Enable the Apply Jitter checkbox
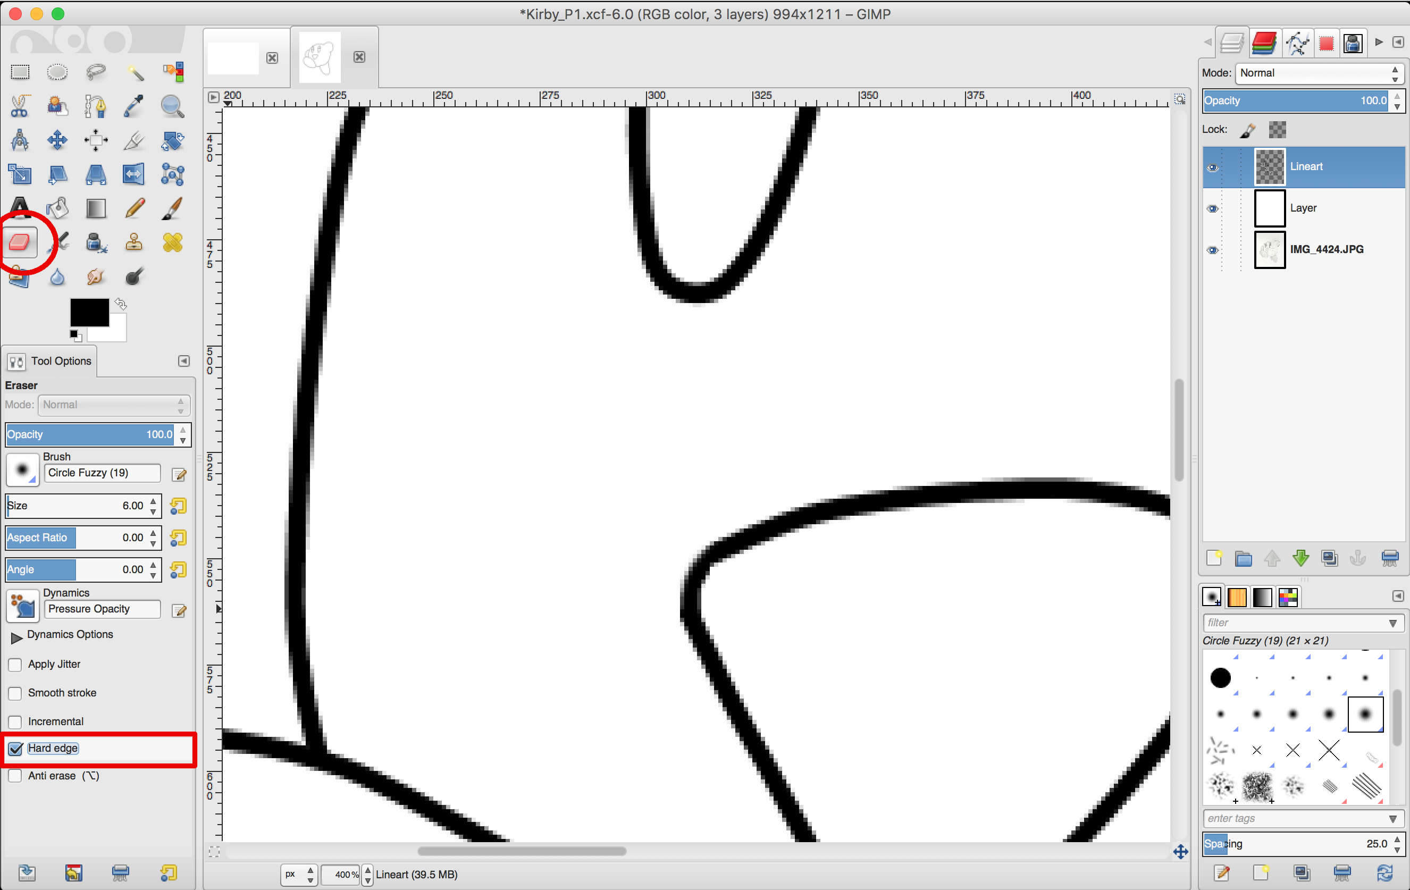The height and width of the screenshot is (890, 1410). (x=16, y=665)
